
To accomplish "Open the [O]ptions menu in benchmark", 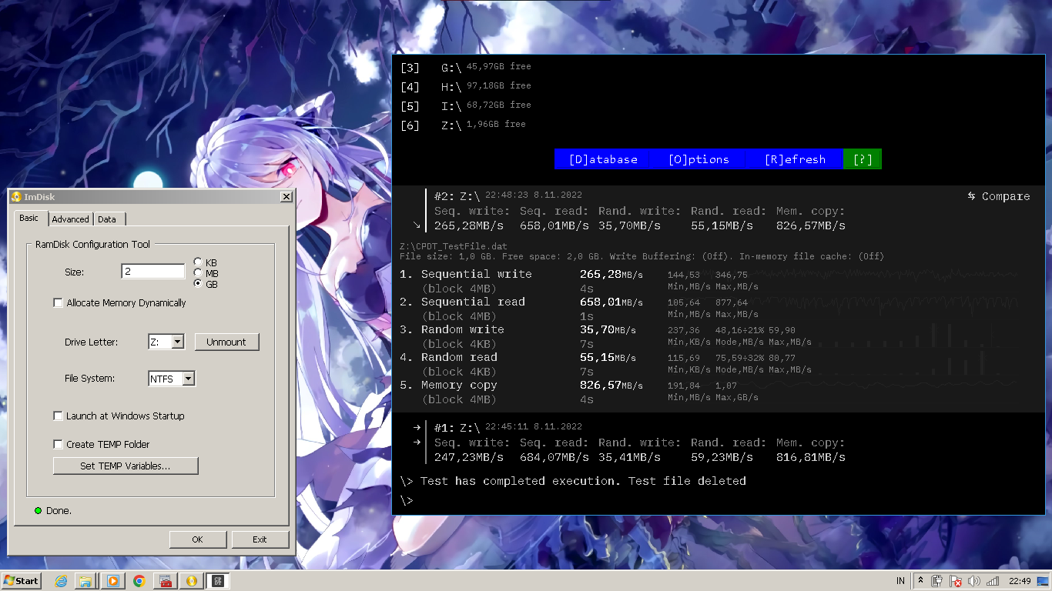I will [699, 159].
